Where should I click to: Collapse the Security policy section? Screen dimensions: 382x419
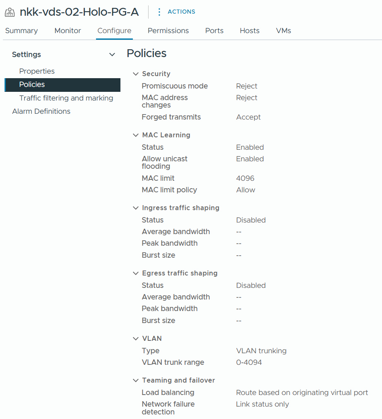click(x=135, y=74)
